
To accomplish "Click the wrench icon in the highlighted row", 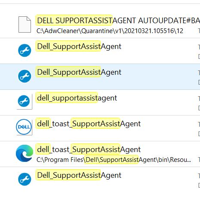I will click(25, 76).
